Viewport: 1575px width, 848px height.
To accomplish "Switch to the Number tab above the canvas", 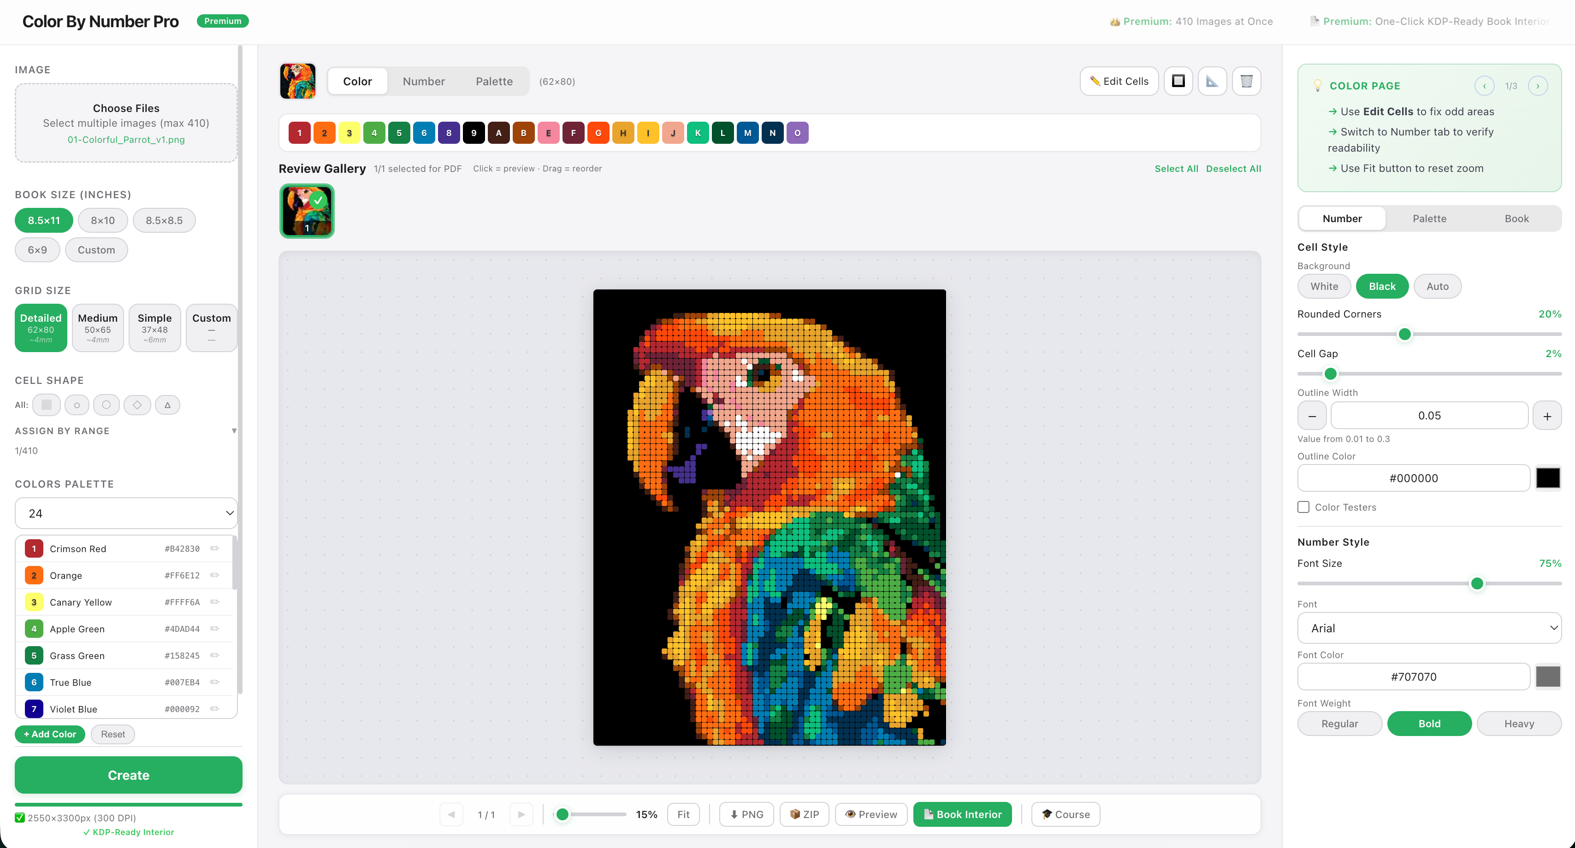I will 424,81.
